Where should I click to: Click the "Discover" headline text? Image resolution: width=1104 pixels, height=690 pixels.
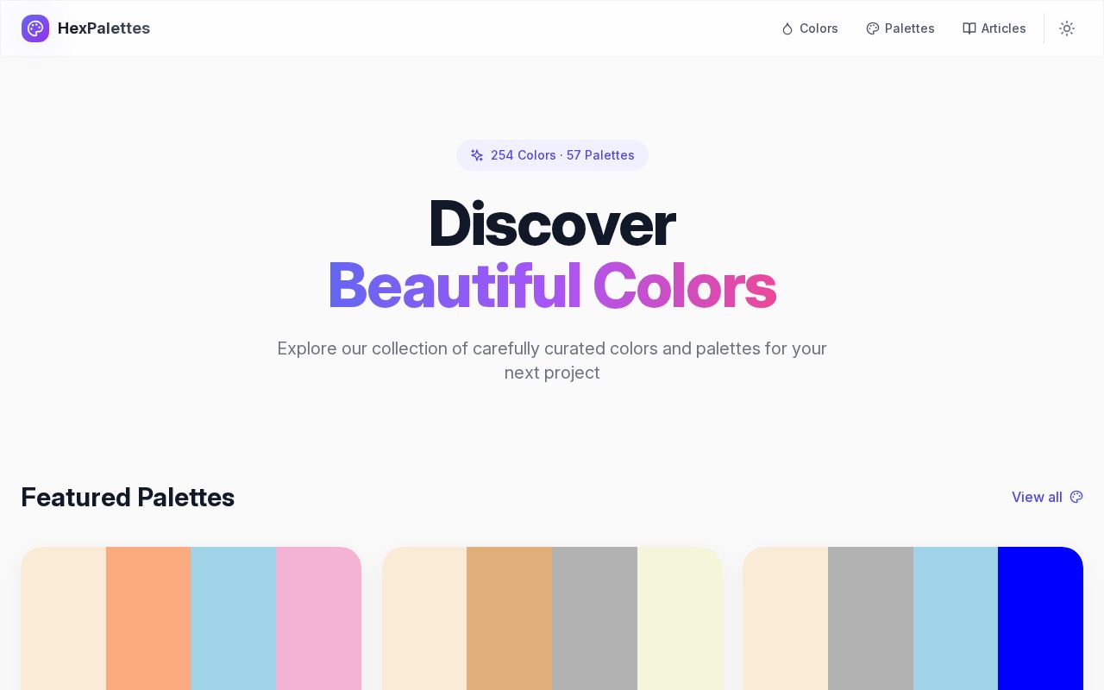pos(552,223)
